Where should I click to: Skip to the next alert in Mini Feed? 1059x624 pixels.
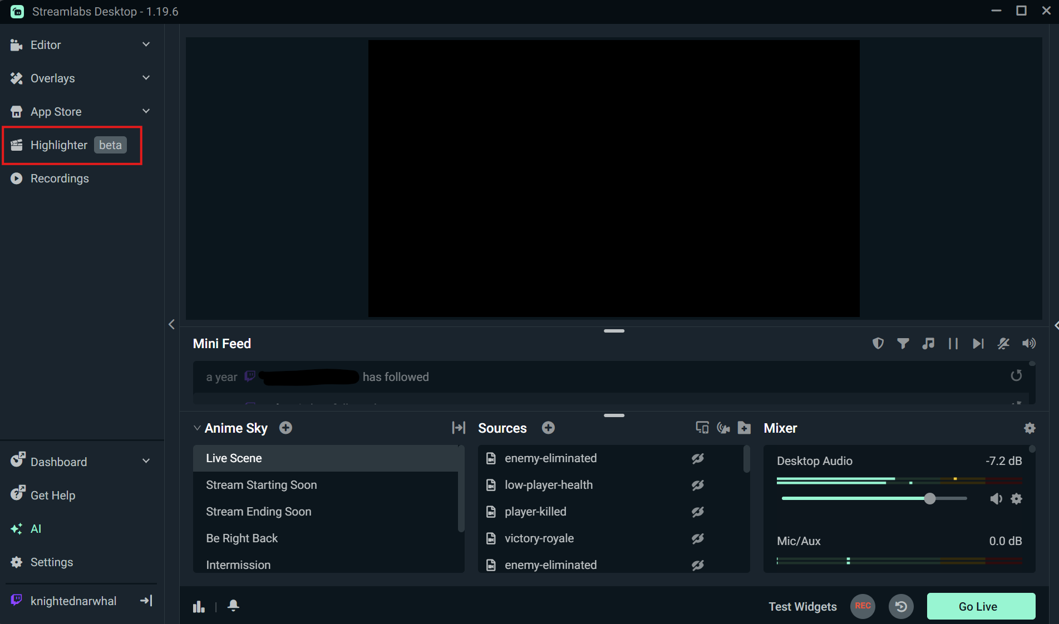tap(978, 344)
